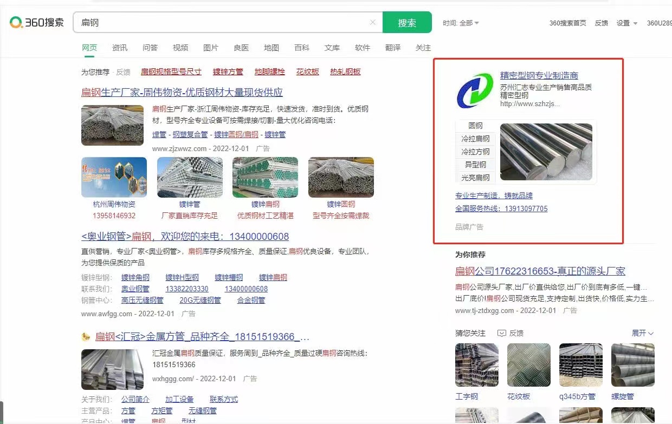Click the 精密型钢专业制造商 ad title

coord(539,75)
